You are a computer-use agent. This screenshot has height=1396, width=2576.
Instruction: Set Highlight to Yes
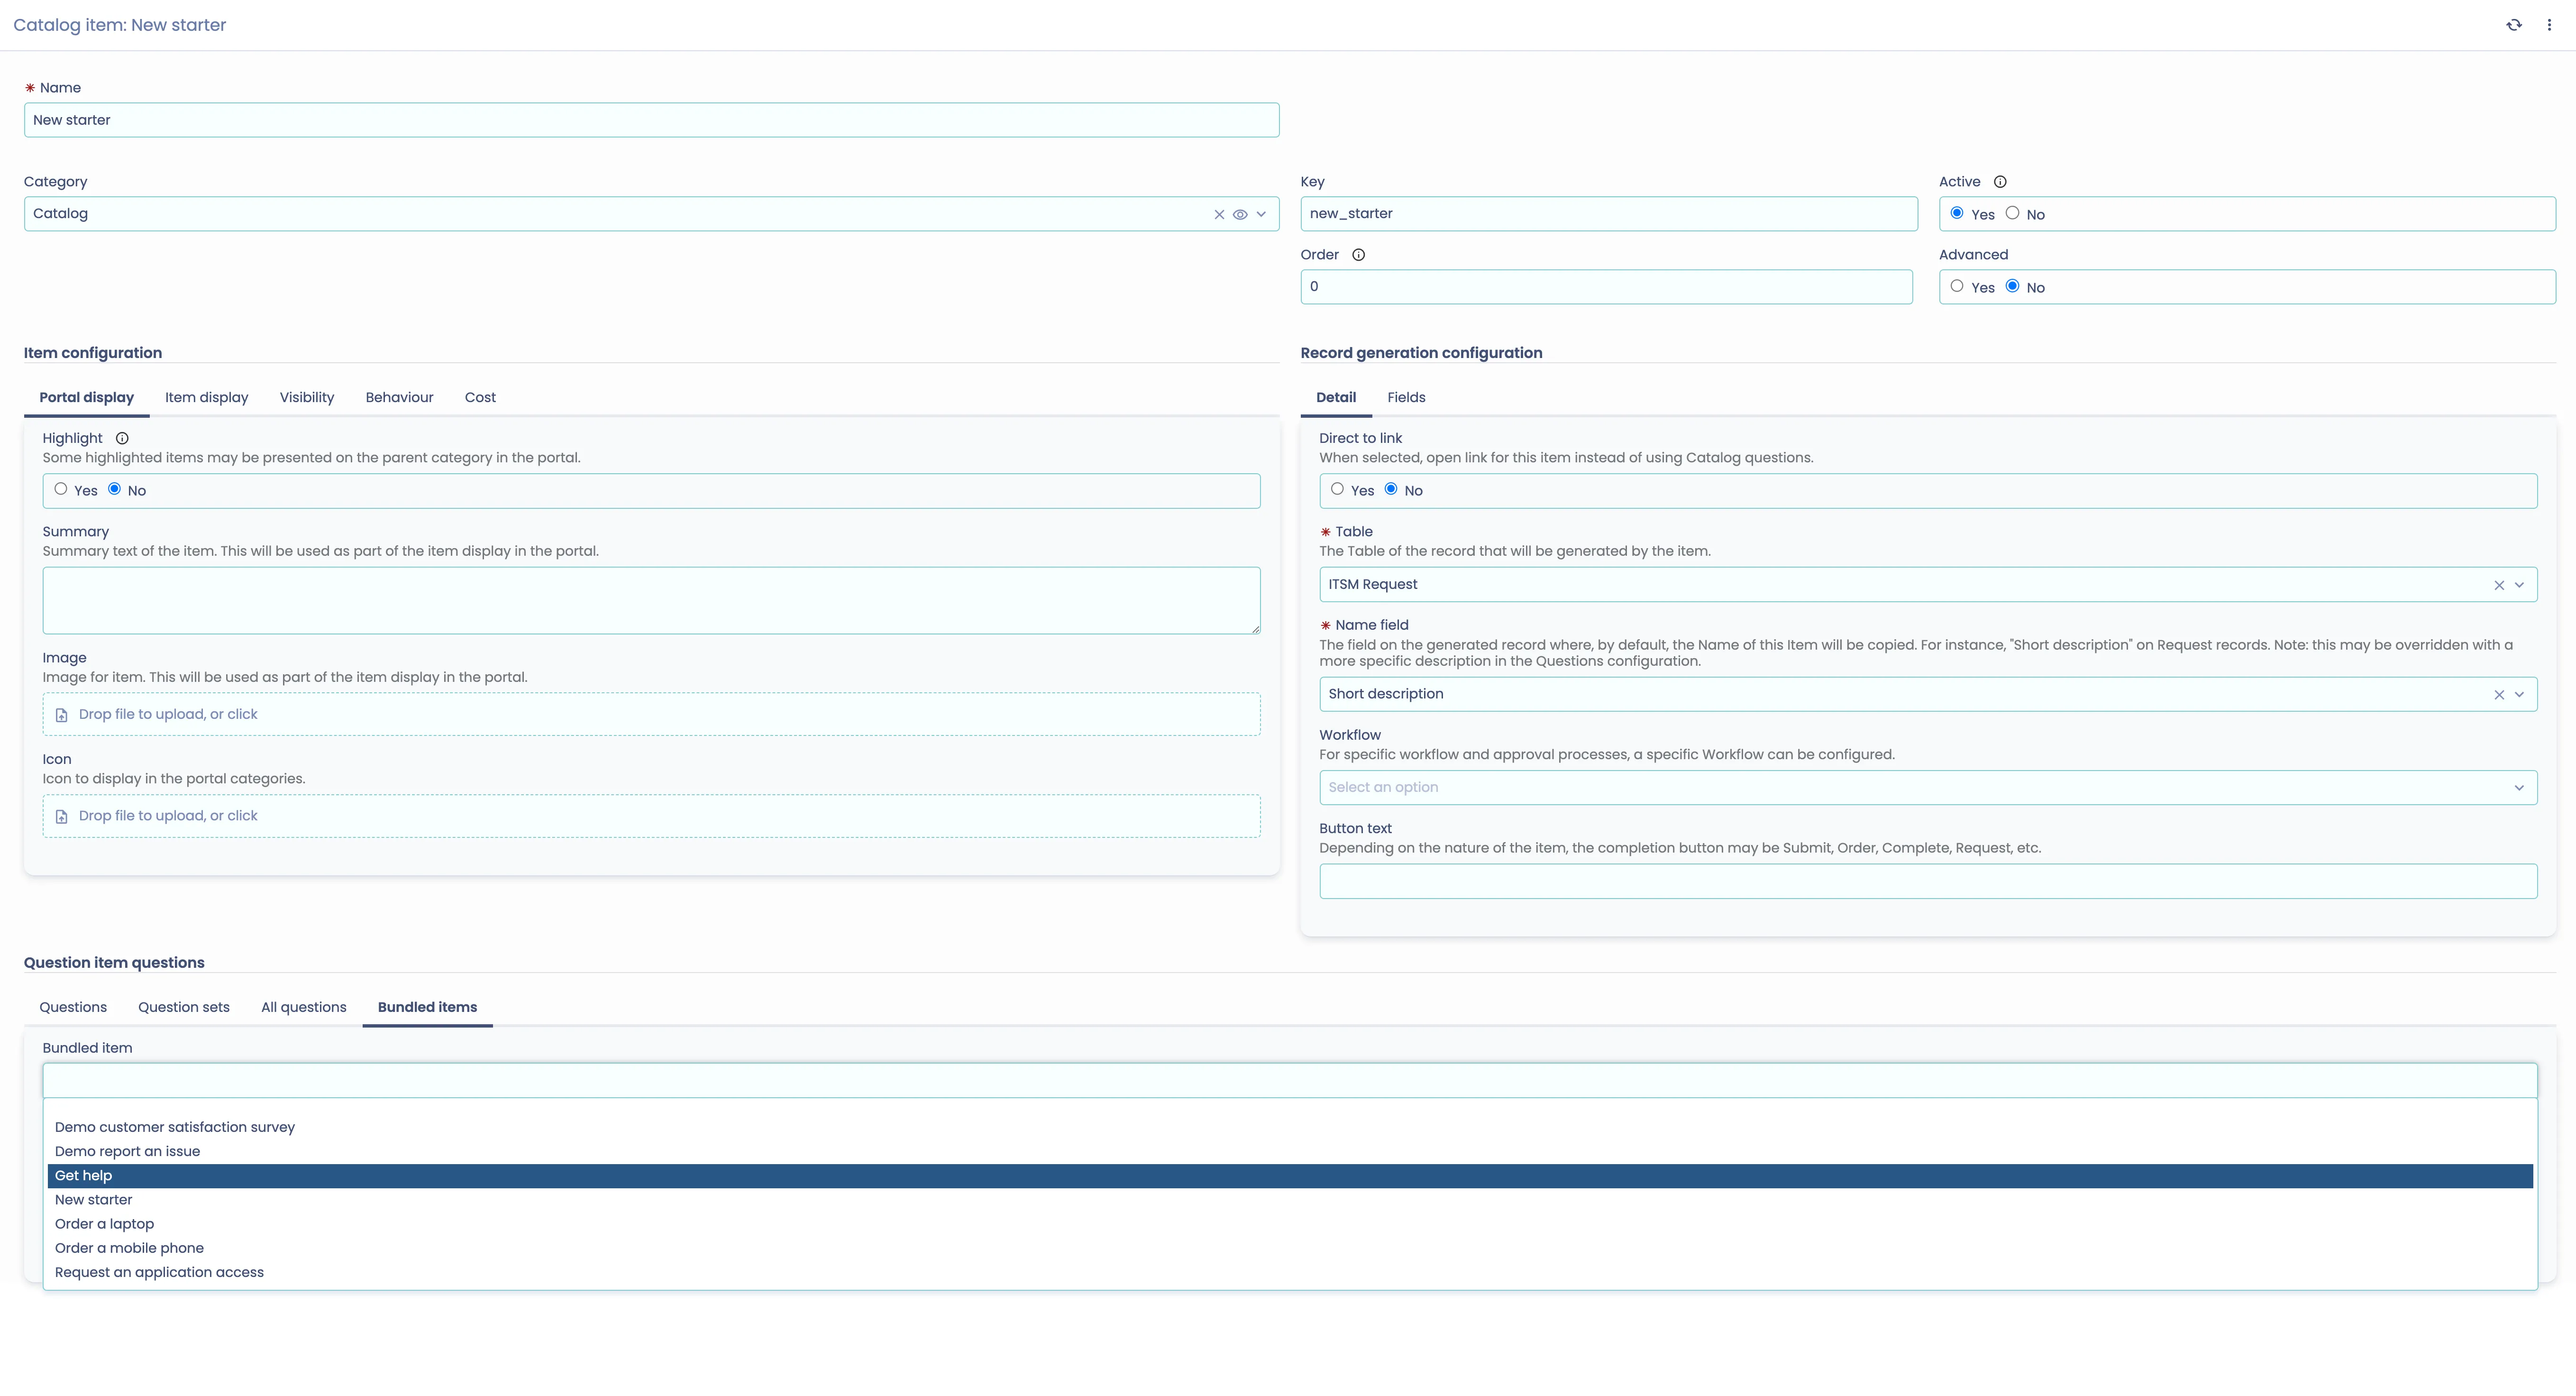(61, 489)
